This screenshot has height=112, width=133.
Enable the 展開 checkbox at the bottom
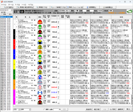tap(44, 109)
